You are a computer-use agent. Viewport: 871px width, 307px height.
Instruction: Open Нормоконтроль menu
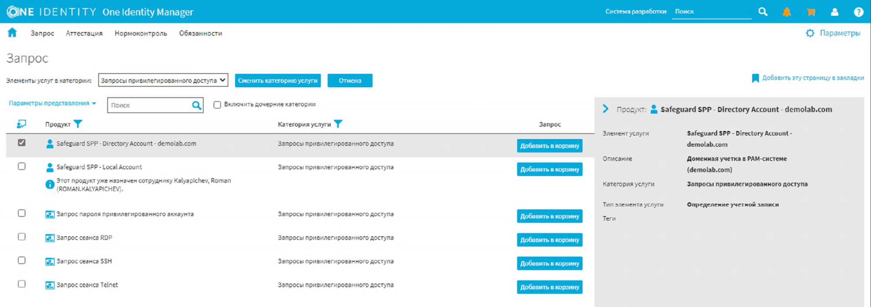point(141,33)
